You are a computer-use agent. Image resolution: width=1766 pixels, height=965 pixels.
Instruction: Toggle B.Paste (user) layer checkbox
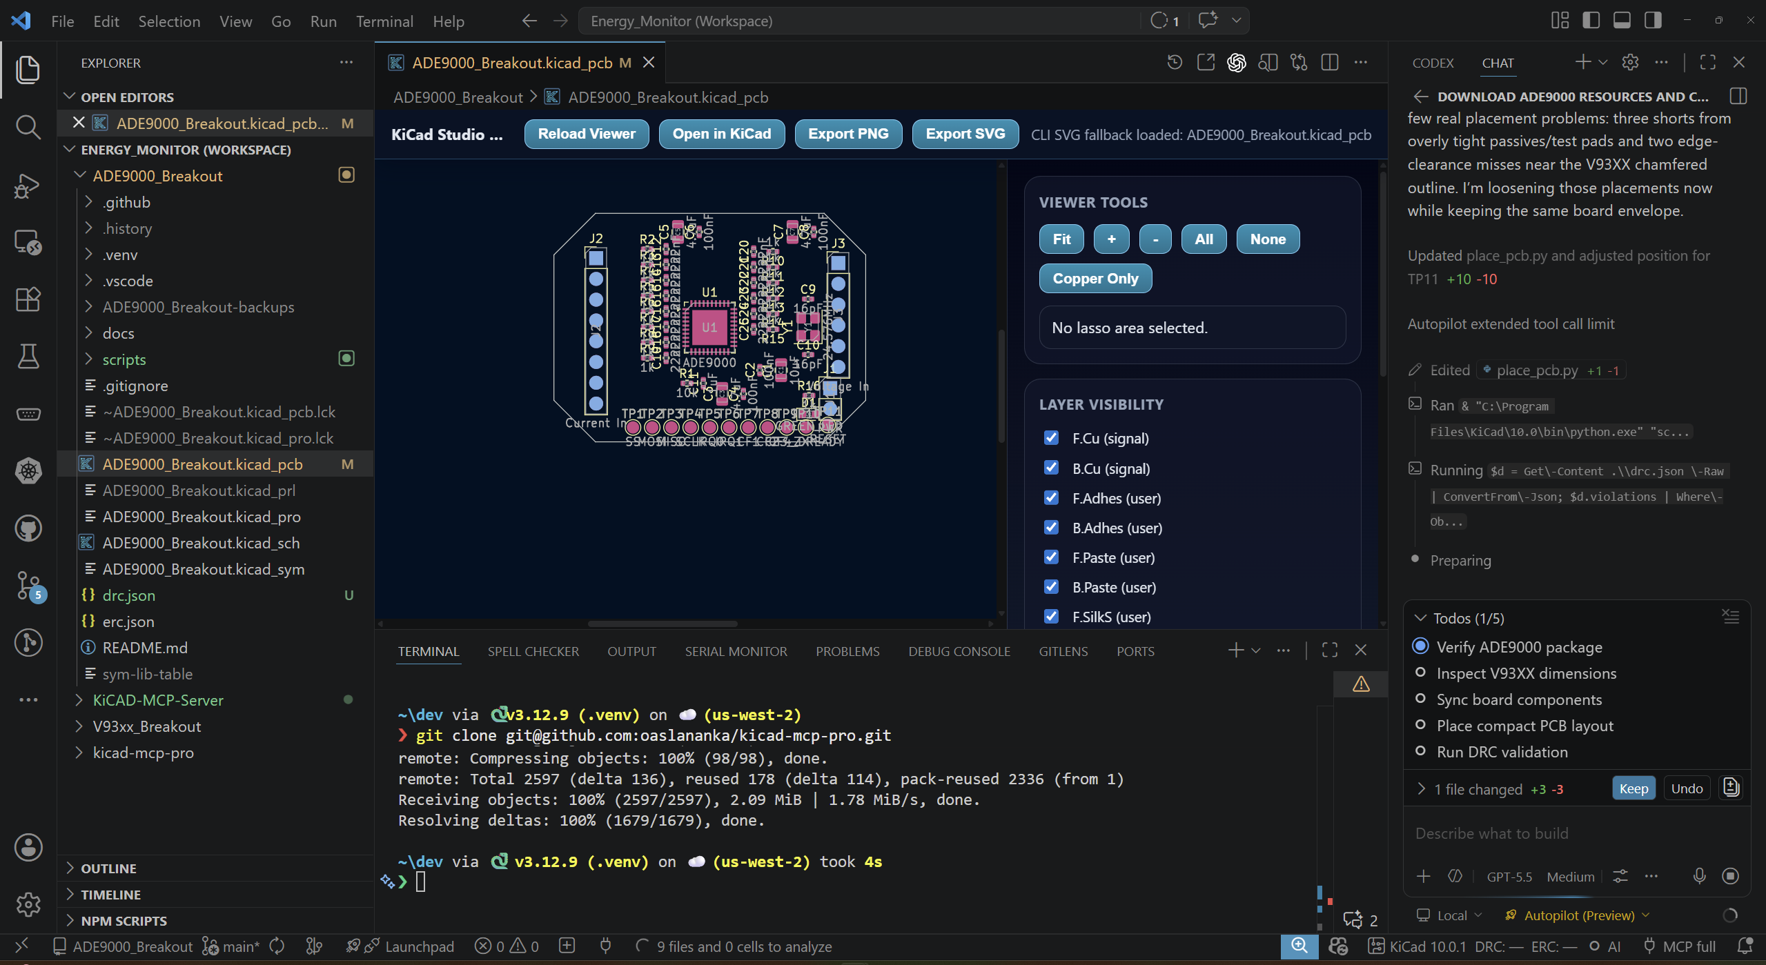tap(1051, 586)
